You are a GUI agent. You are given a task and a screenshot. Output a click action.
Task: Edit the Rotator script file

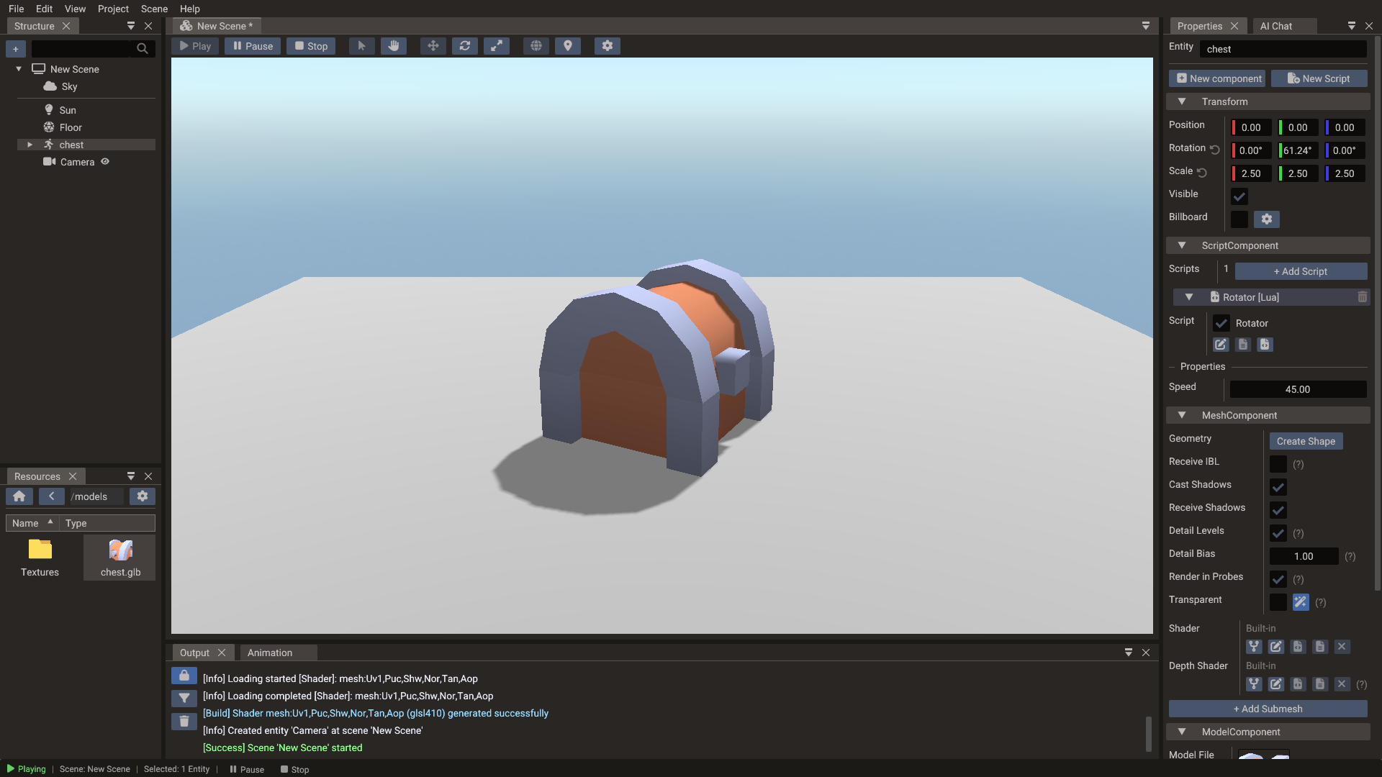[x=1221, y=345]
